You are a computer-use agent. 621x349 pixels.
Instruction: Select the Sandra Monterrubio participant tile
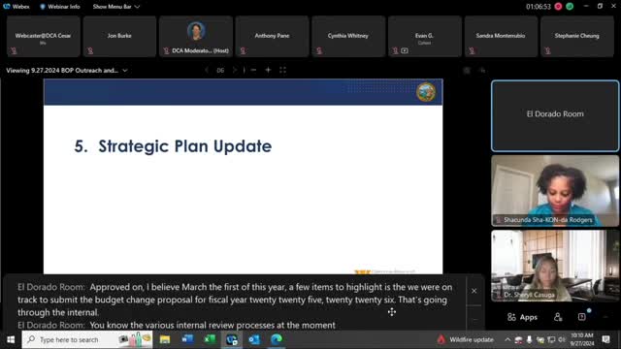pos(501,37)
